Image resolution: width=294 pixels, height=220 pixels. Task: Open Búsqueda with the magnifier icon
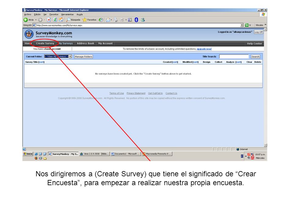coord(68,20)
